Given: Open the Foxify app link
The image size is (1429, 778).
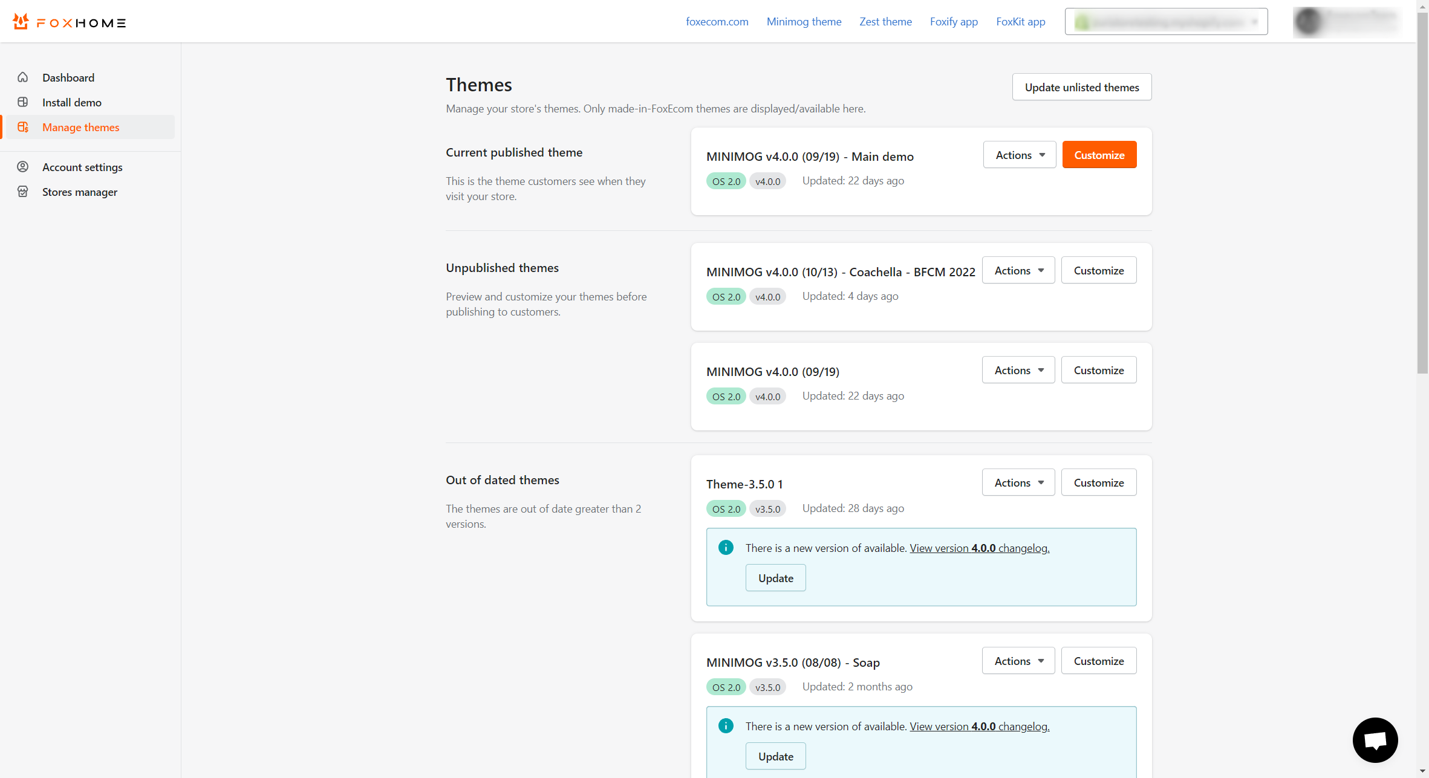Looking at the screenshot, I should 954,22.
